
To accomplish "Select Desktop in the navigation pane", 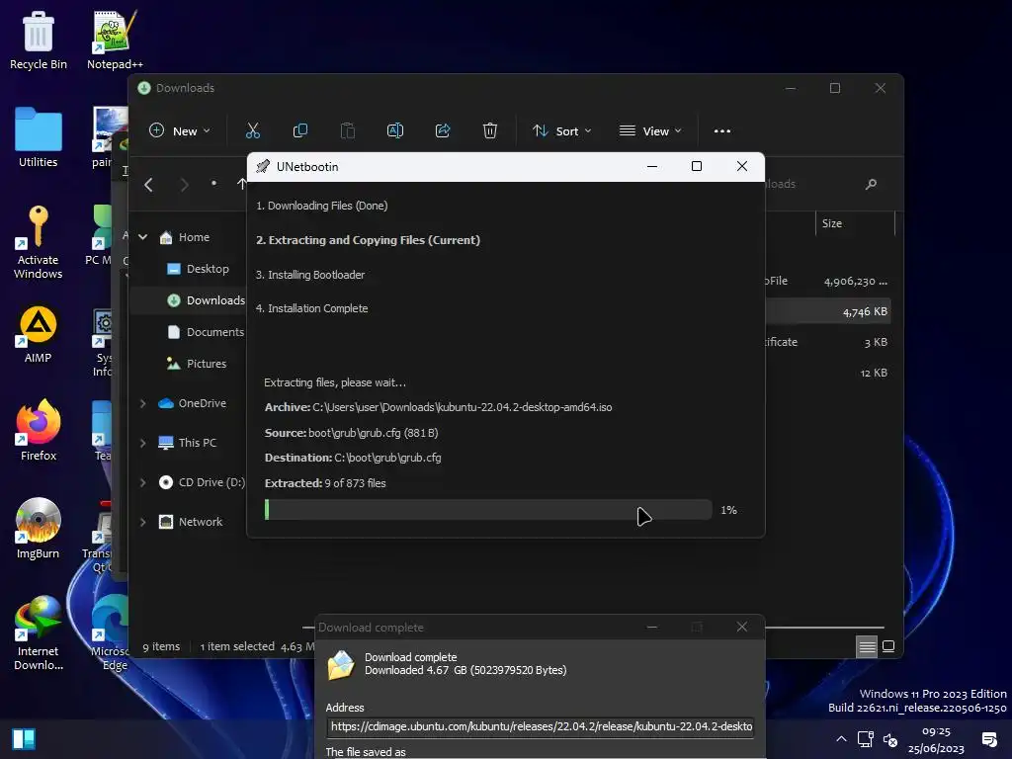I will point(198,269).
